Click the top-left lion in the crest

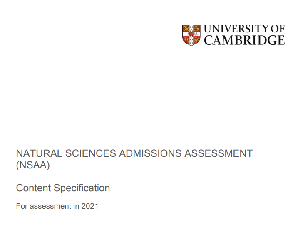[186, 29]
